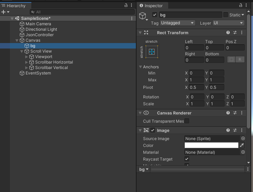The height and width of the screenshot is (192, 253).
Task: Enable the Static checkbox
Action: click(226, 15)
